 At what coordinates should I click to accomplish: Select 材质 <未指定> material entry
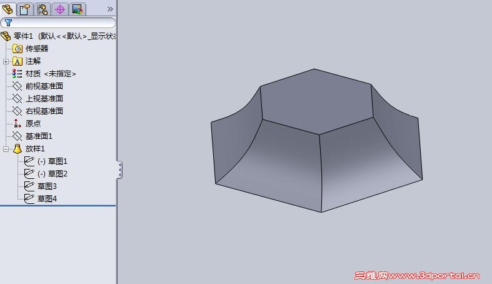(51, 74)
